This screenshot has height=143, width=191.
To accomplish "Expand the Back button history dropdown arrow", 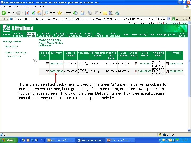I will [x=13, y=13].
